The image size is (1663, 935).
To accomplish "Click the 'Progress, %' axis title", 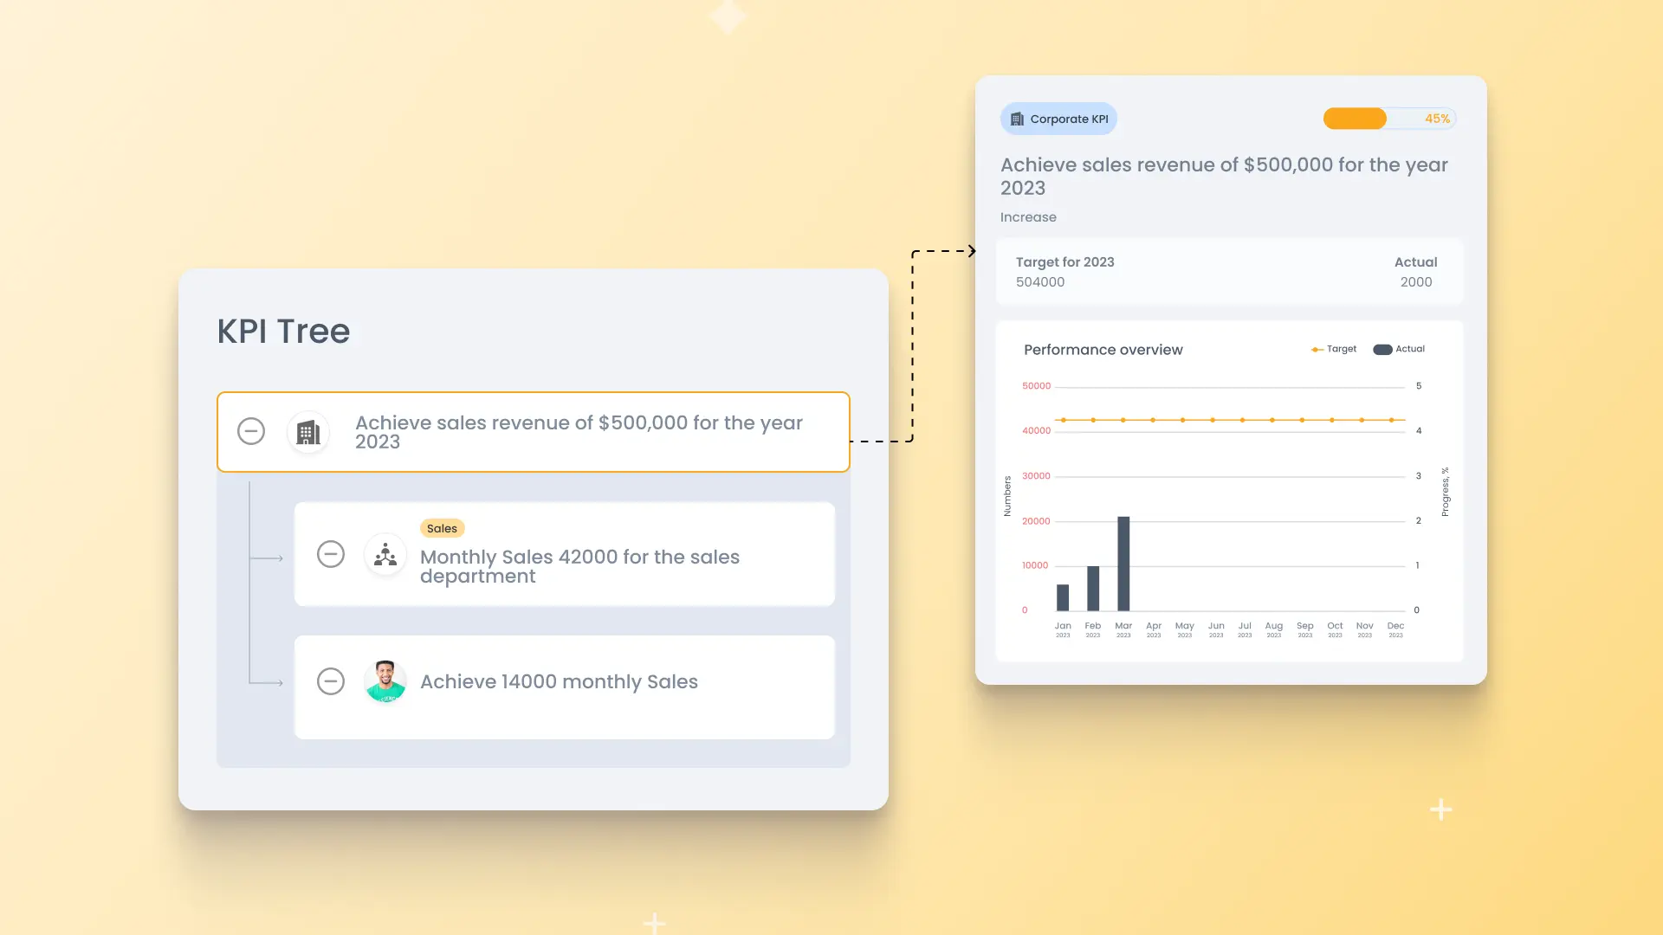I will (1445, 492).
